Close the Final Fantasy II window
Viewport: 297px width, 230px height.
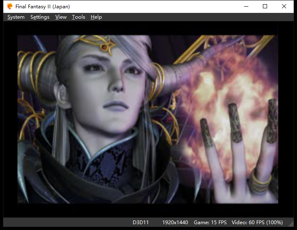[284, 6]
